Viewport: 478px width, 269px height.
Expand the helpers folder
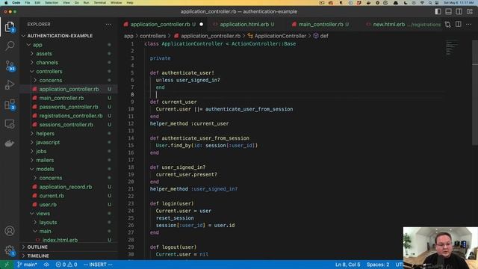[45, 134]
